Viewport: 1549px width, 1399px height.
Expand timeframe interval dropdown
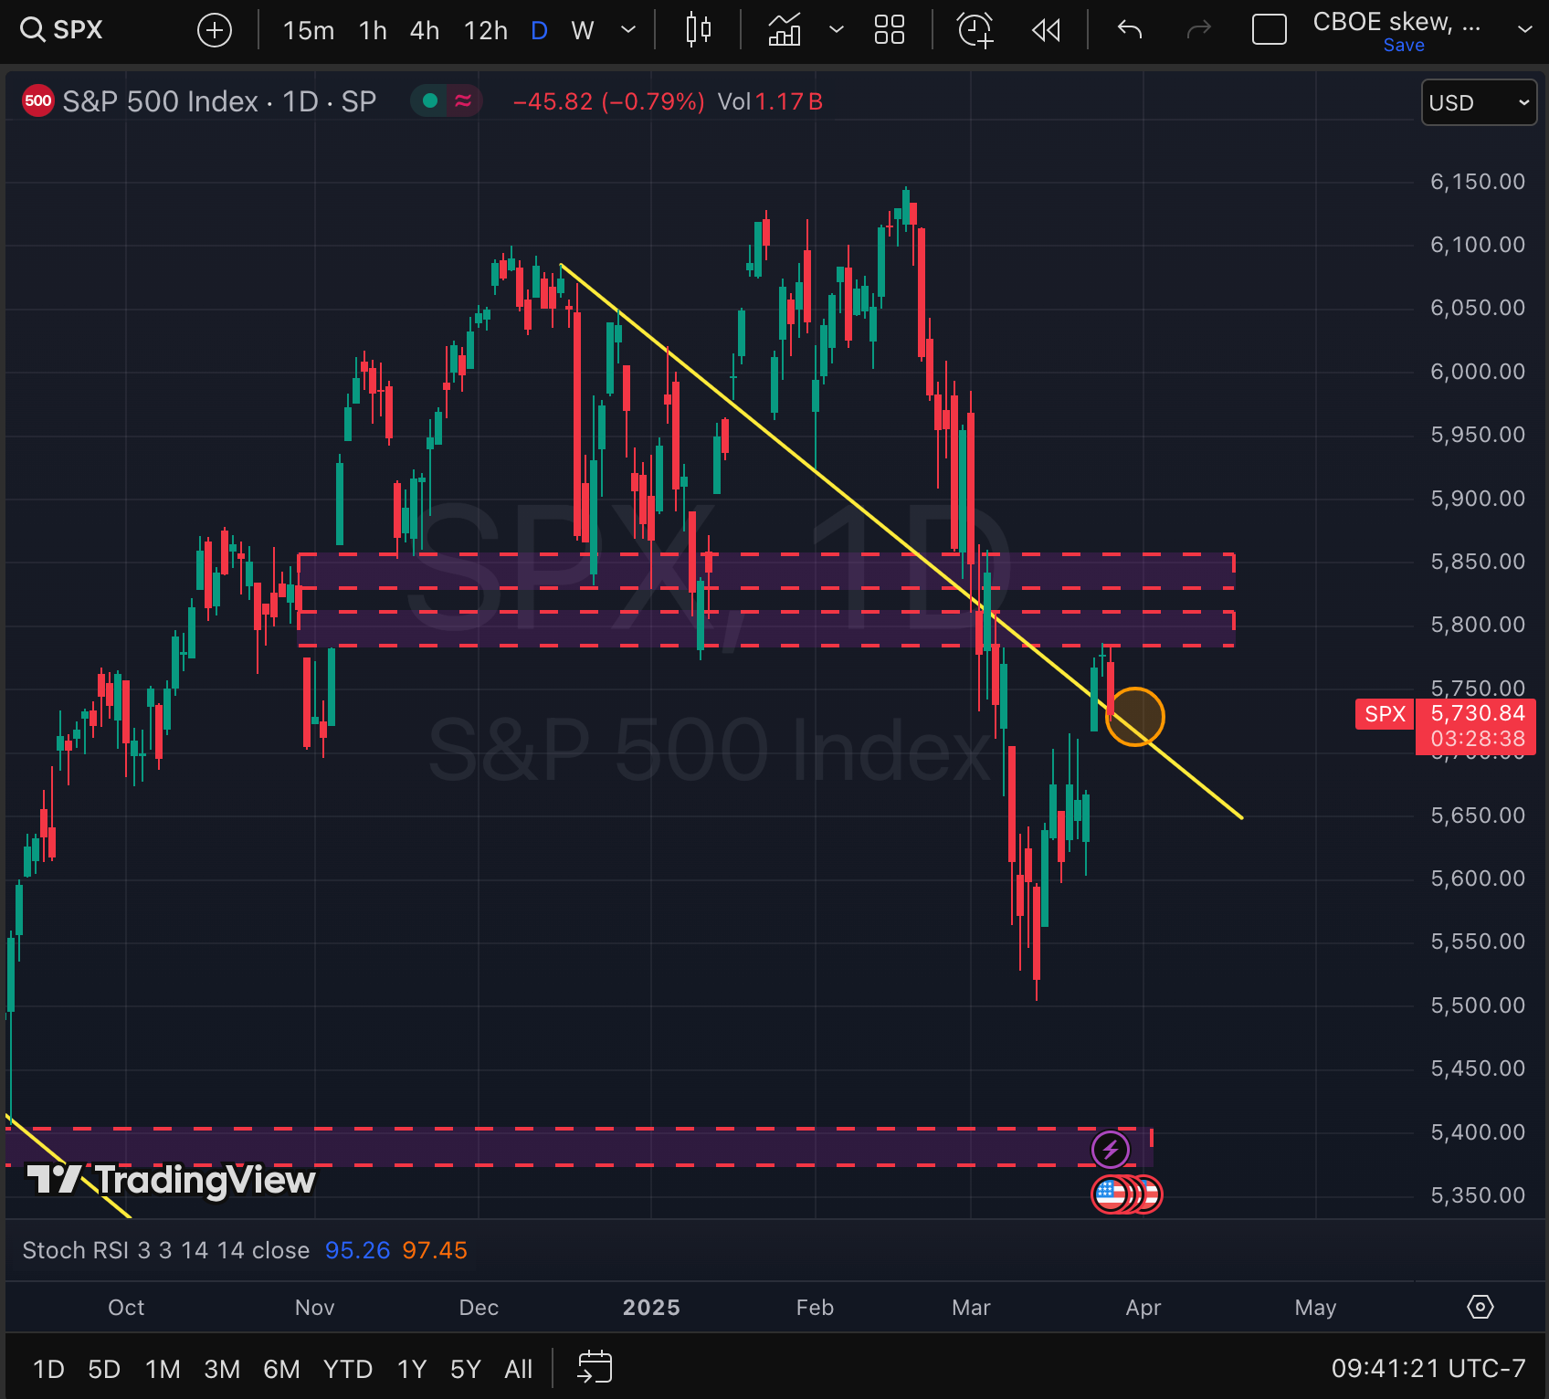click(x=628, y=30)
